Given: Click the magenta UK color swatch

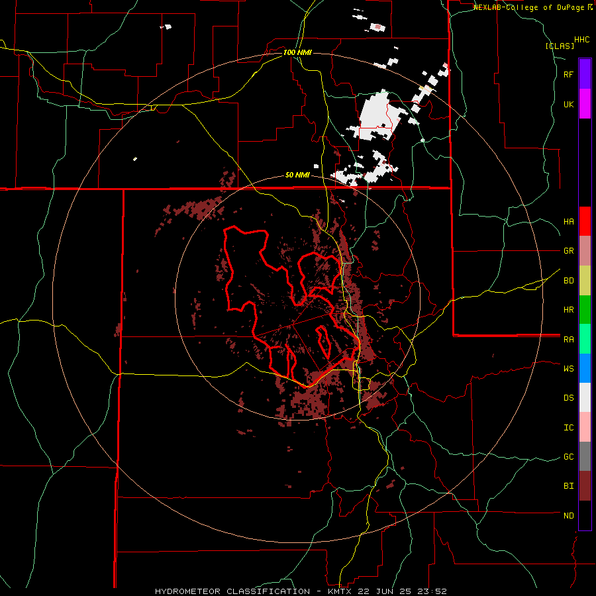Looking at the screenshot, I should 585,104.
